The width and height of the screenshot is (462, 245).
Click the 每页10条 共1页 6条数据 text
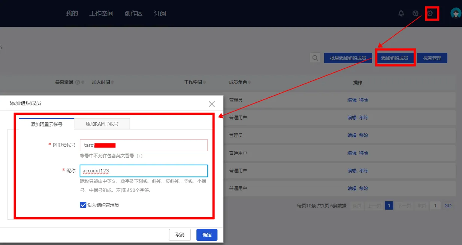322,206
